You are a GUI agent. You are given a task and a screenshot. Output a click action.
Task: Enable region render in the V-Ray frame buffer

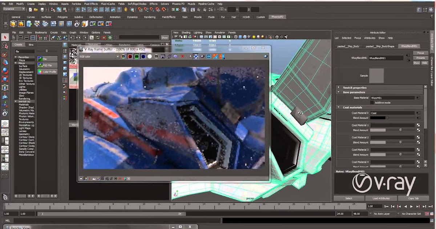pos(195,56)
